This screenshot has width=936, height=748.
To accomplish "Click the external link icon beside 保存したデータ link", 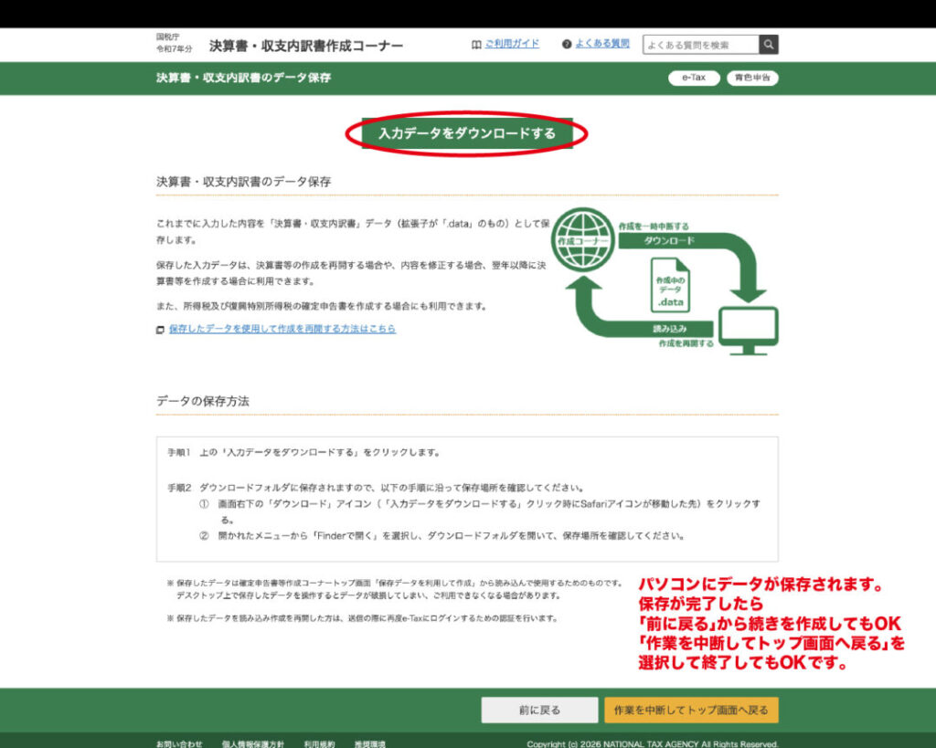I will 160,330.
